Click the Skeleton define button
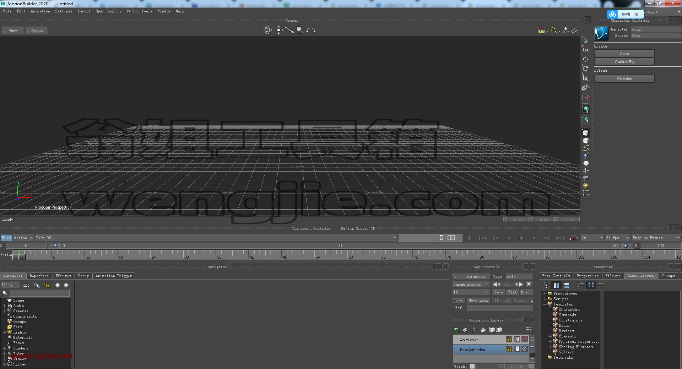 pos(624,79)
